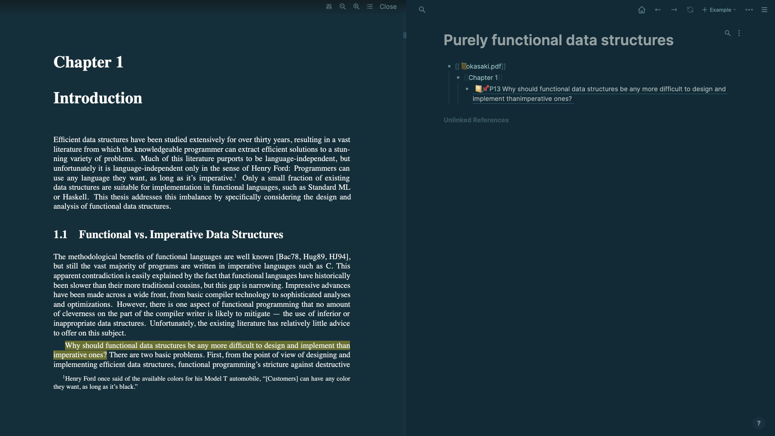Click the yellow highlighted PDF text
The height and width of the screenshot is (436, 775).
pos(207,346)
